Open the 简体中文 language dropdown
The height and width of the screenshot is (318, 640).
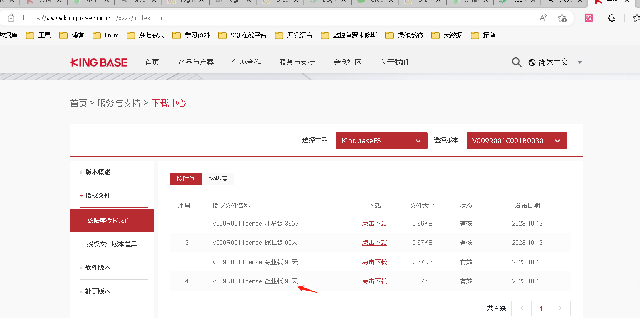[x=555, y=62]
